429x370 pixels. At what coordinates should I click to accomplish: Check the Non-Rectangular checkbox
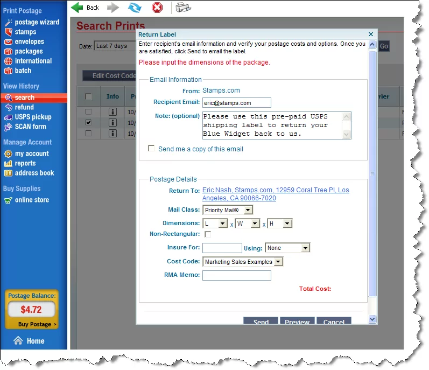tap(208, 234)
